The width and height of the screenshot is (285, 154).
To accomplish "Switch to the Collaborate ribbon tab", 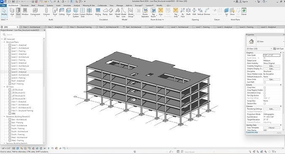I will point(102,5).
